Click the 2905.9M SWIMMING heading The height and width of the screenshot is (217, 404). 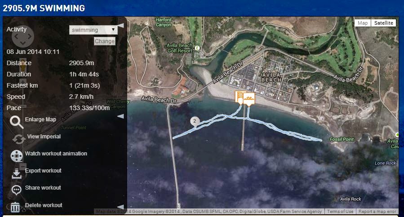(44, 8)
